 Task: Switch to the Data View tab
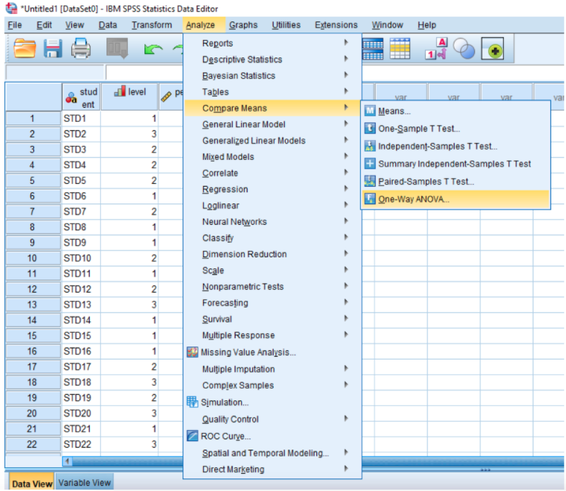pyautogui.click(x=32, y=483)
